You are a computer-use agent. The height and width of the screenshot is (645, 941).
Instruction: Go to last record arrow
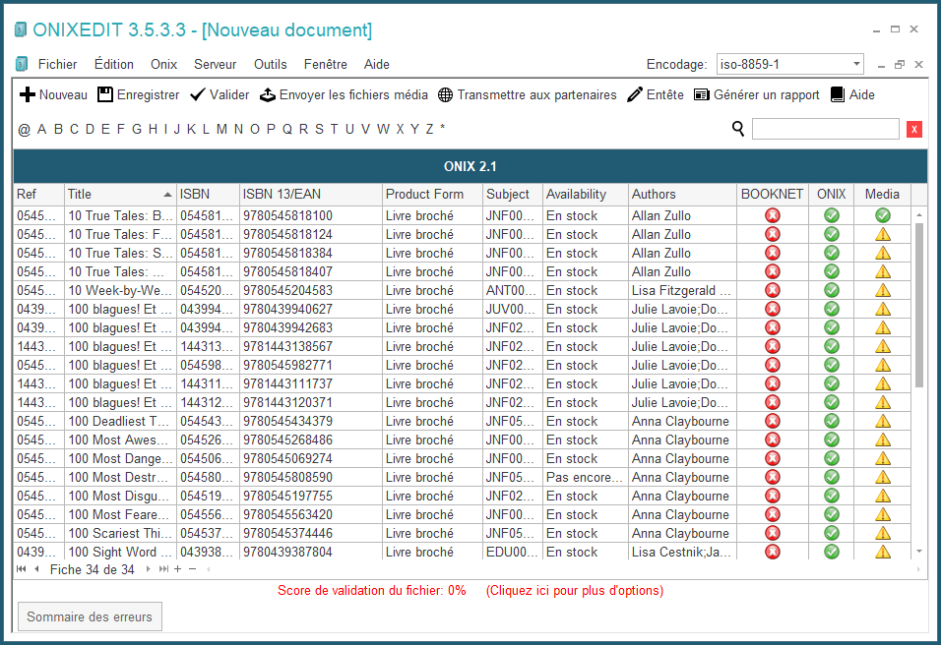[x=163, y=569]
